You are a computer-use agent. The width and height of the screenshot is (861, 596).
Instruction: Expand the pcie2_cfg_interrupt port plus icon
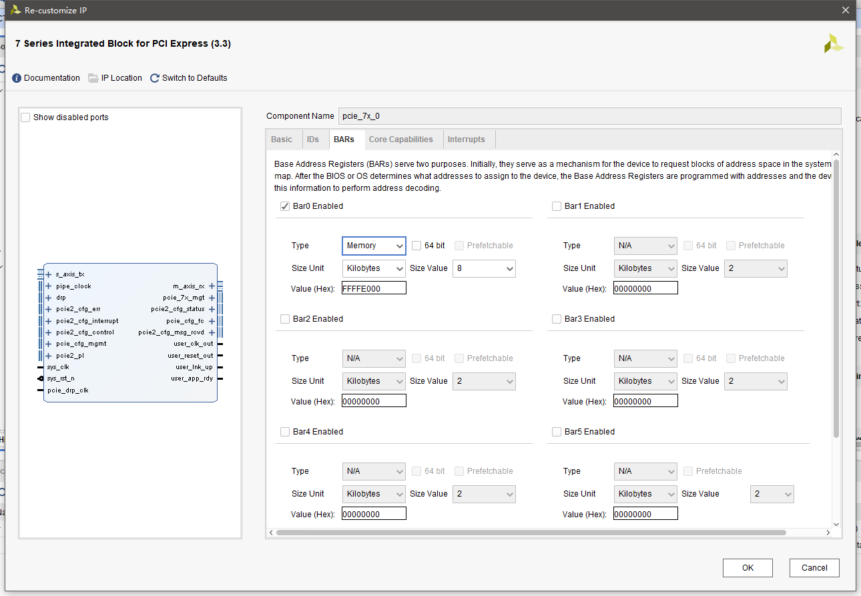pyautogui.click(x=48, y=321)
